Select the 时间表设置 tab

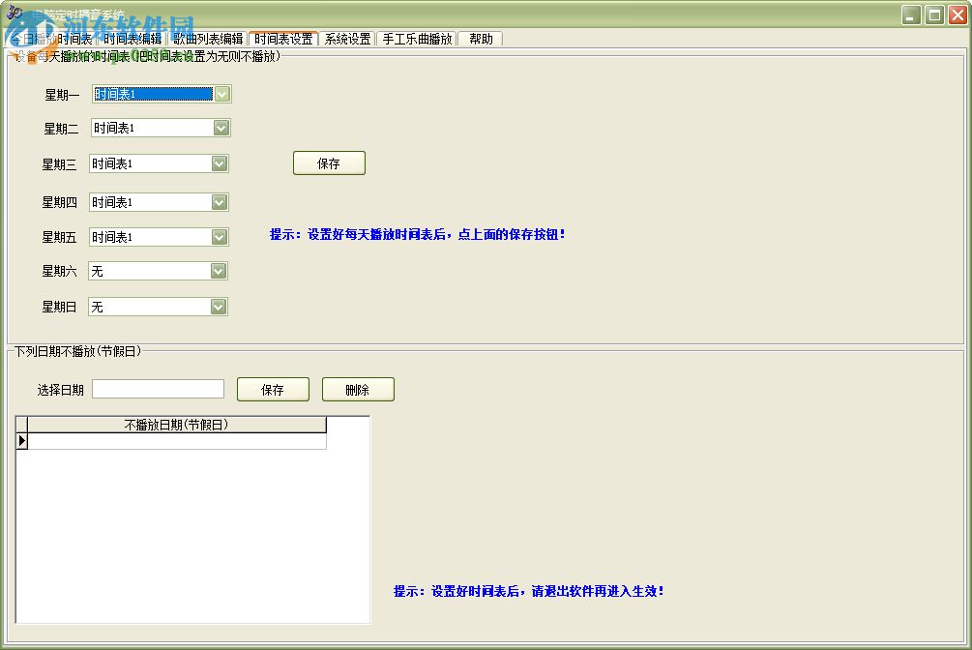point(283,39)
